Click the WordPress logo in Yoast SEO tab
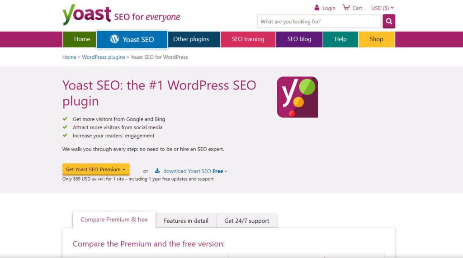This screenshot has height=258, width=463. tap(114, 39)
